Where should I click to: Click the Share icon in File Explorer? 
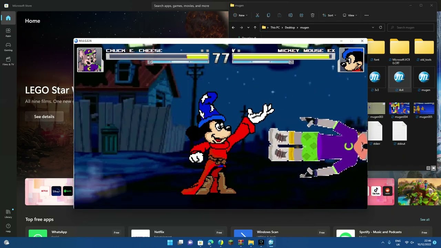pos(301,15)
